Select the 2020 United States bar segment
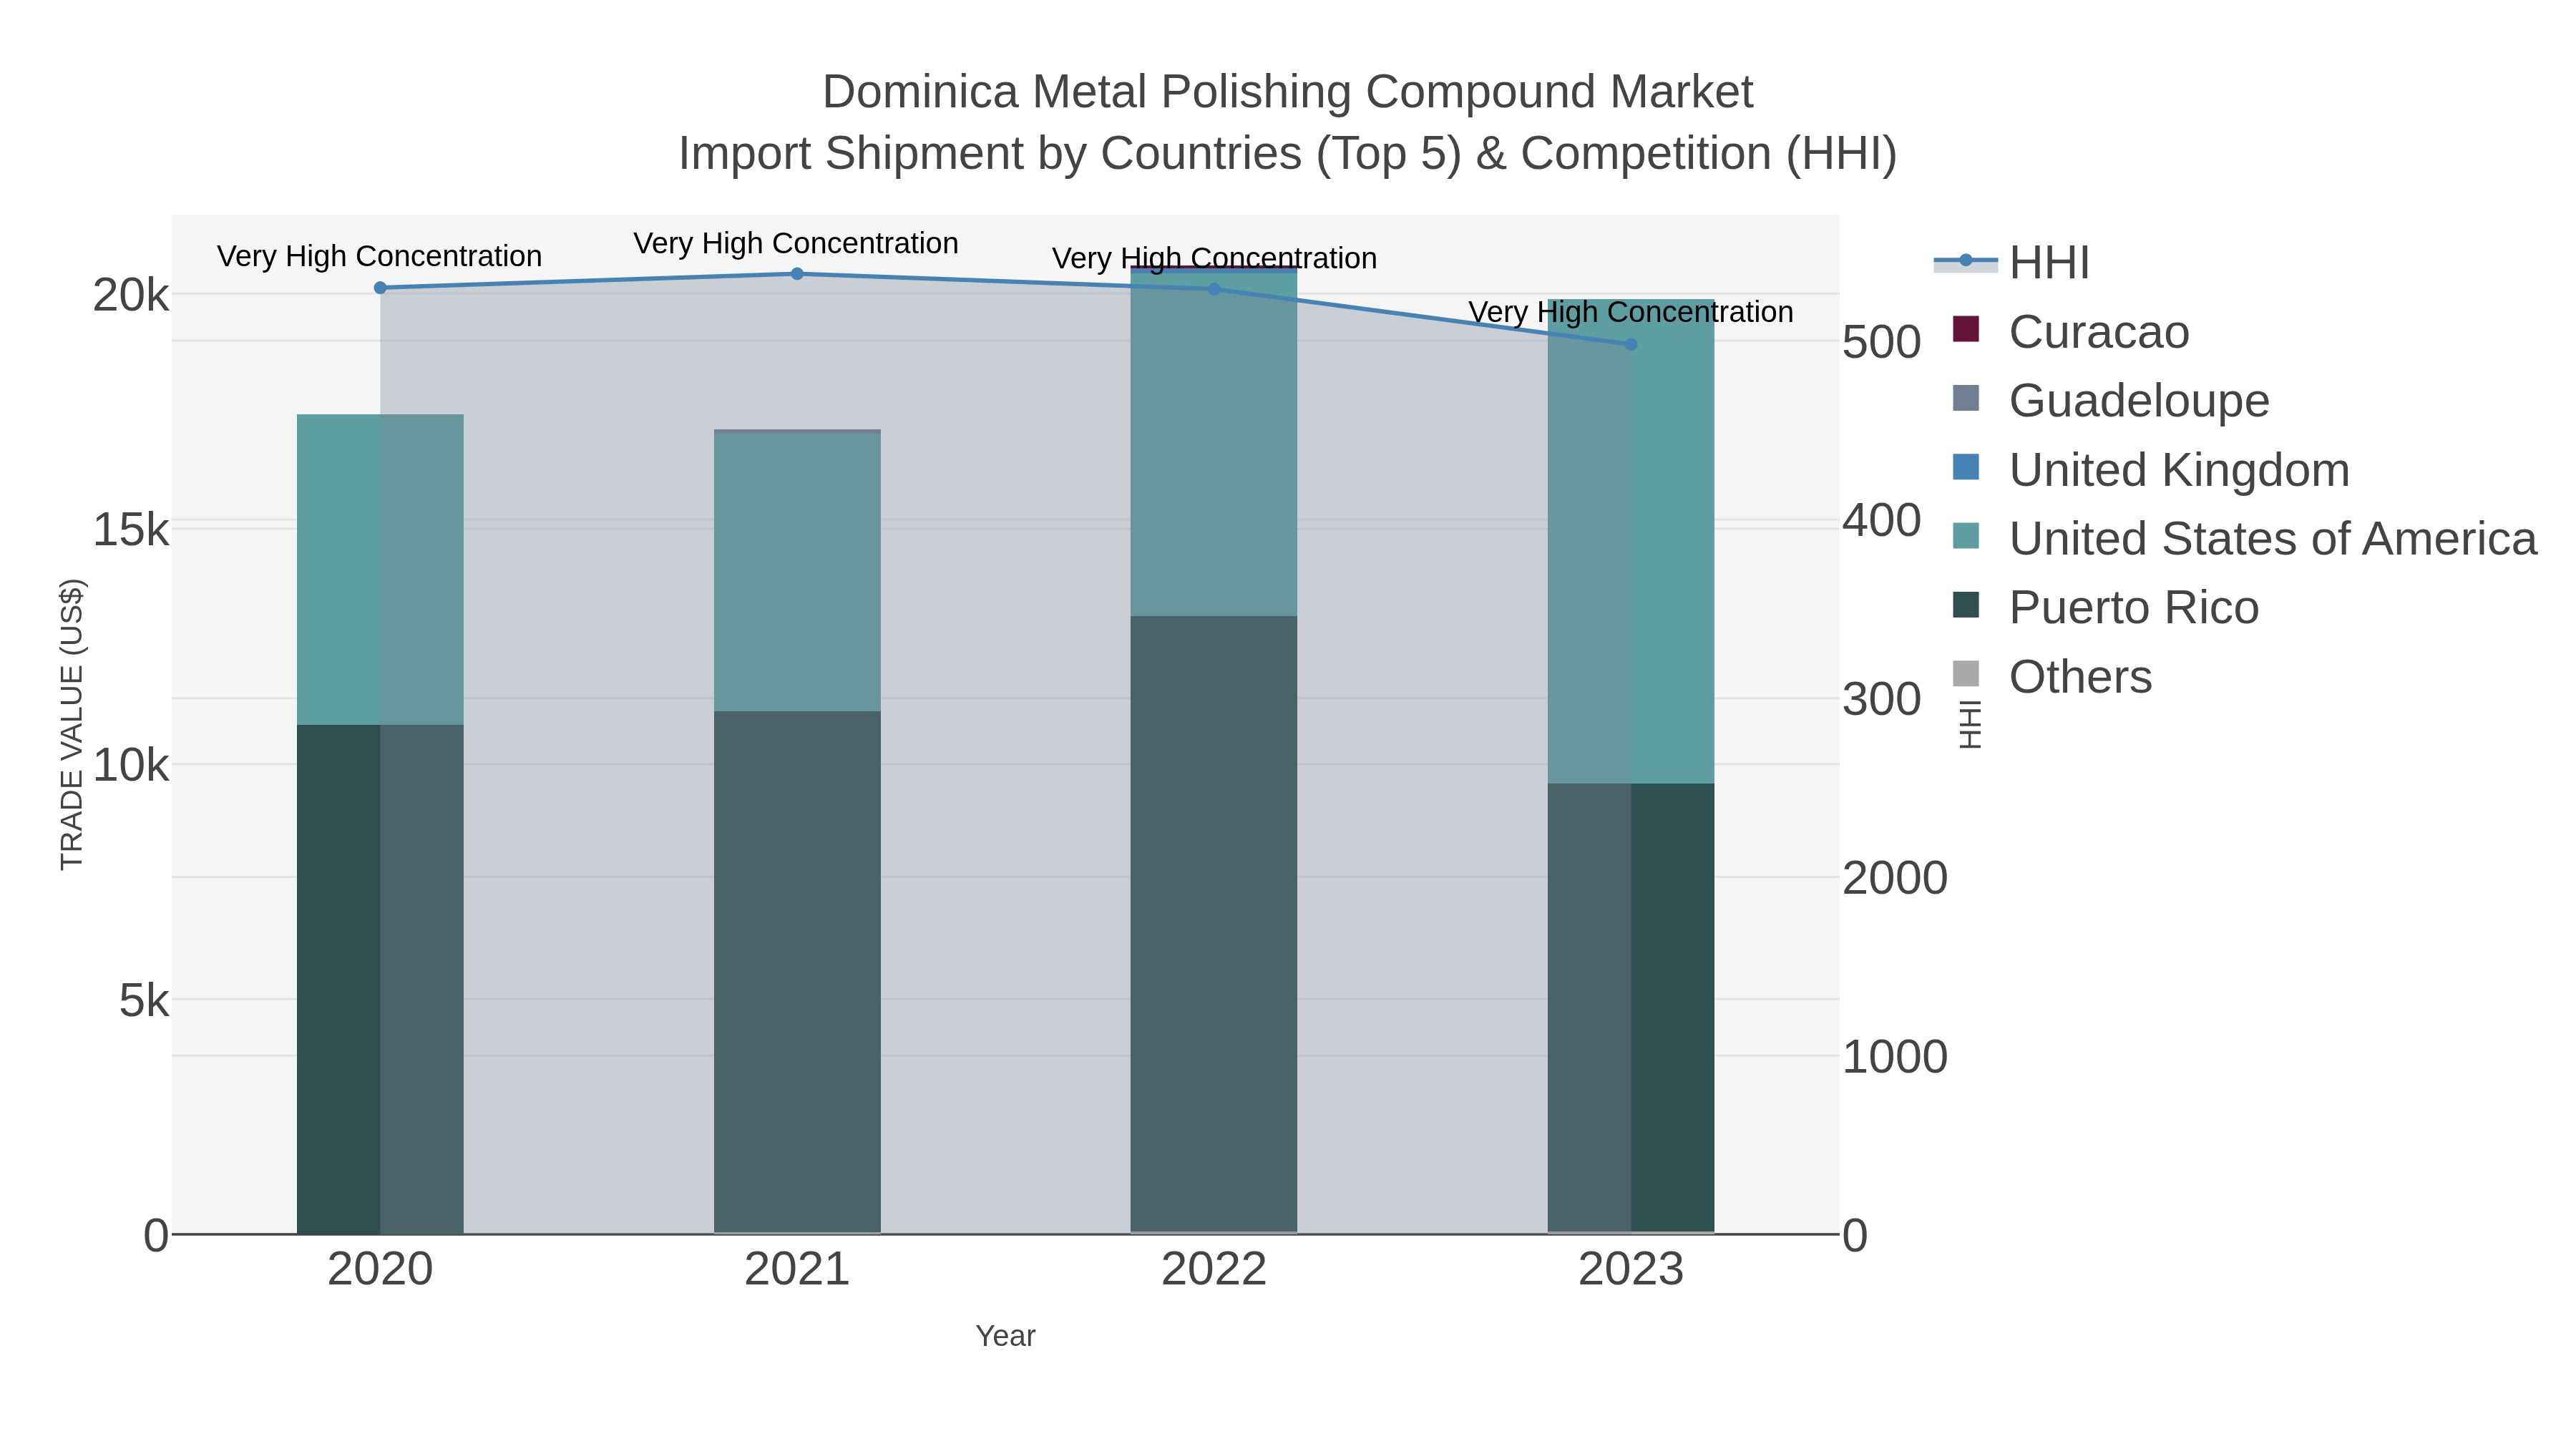The image size is (2576, 1449). [380, 570]
